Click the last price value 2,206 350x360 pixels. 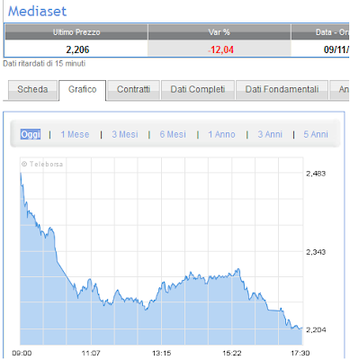pyautogui.click(x=77, y=49)
